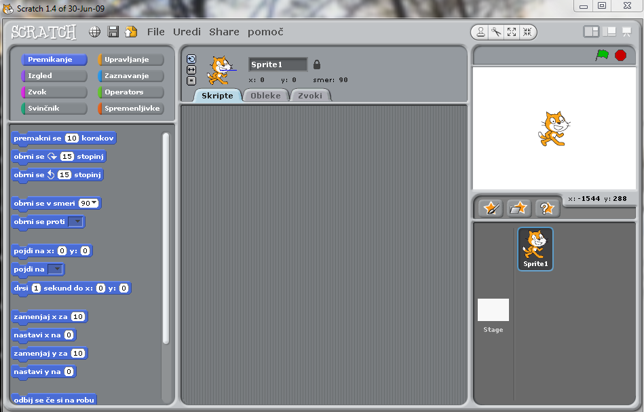Click the grow sprite tool icon

[x=512, y=32]
